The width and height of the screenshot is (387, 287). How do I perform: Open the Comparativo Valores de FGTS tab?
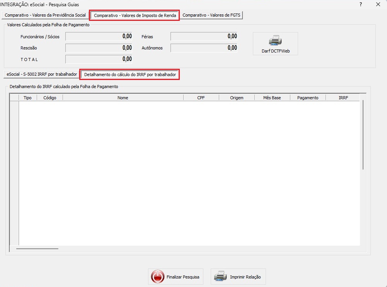(211, 15)
